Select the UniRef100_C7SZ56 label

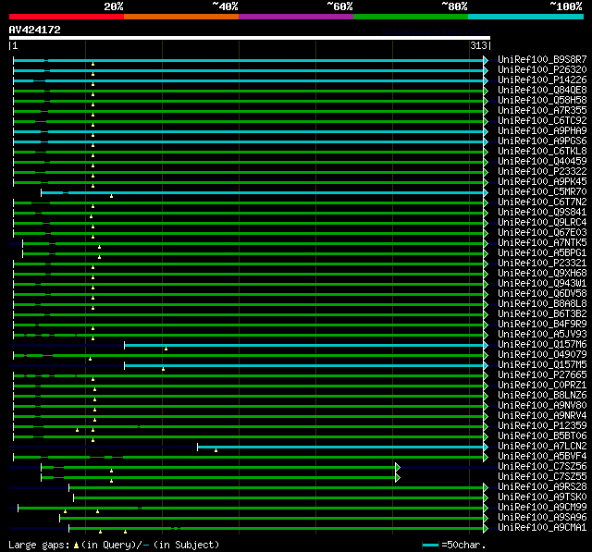click(542, 467)
